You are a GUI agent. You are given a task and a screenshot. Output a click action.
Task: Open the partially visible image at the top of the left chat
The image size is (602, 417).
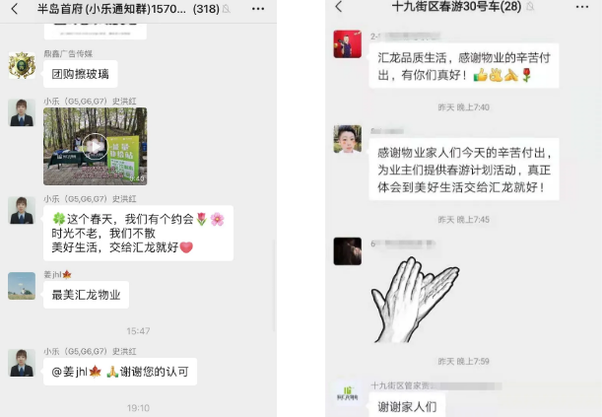96,31
